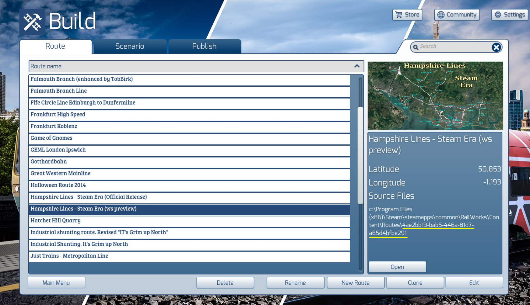Click the Rename button

pyautogui.click(x=295, y=282)
